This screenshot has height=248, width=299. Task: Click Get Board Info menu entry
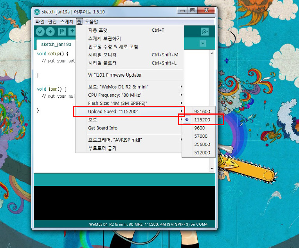tap(130, 128)
